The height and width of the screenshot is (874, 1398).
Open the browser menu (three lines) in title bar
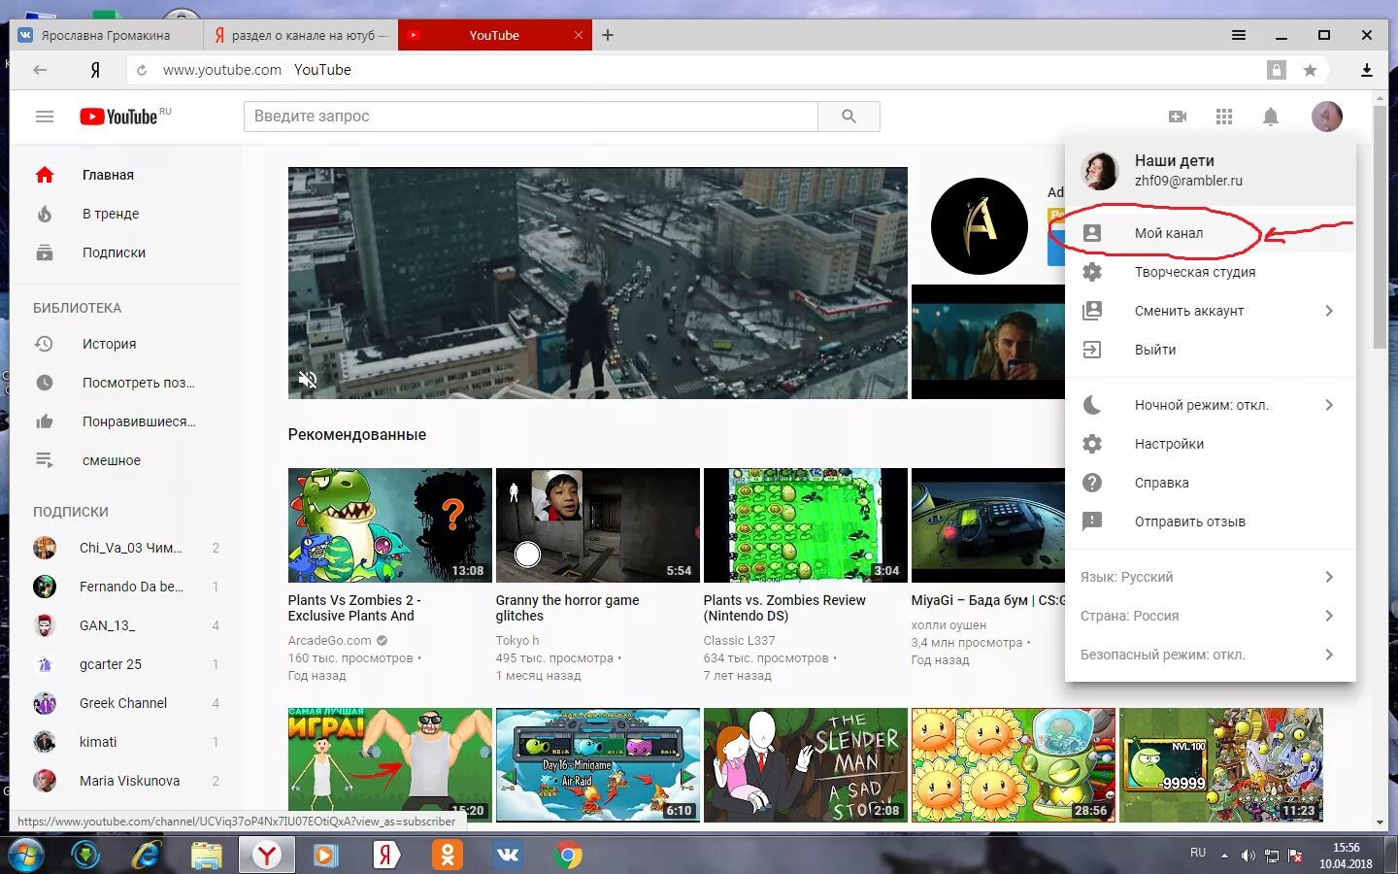pyautogui.click(x=1239, y=35)
